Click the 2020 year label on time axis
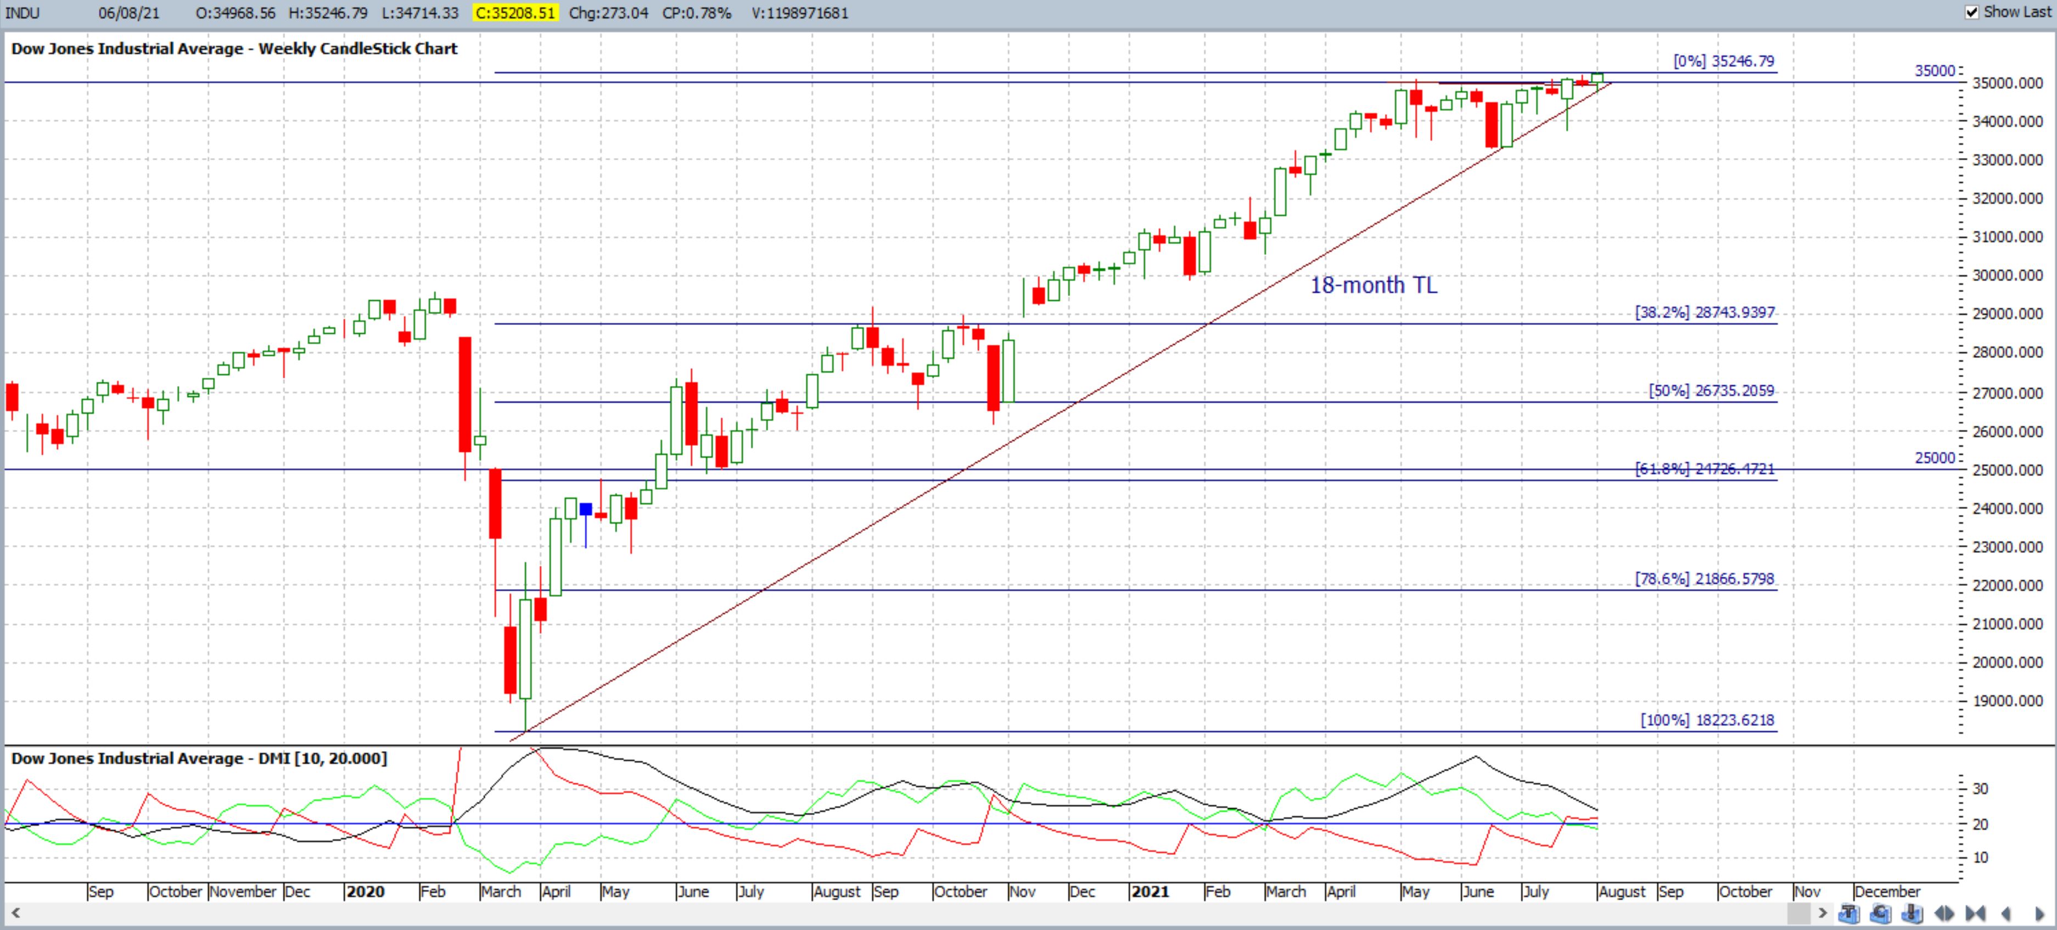The image size is (2057, 930). (x=366, y=892)
